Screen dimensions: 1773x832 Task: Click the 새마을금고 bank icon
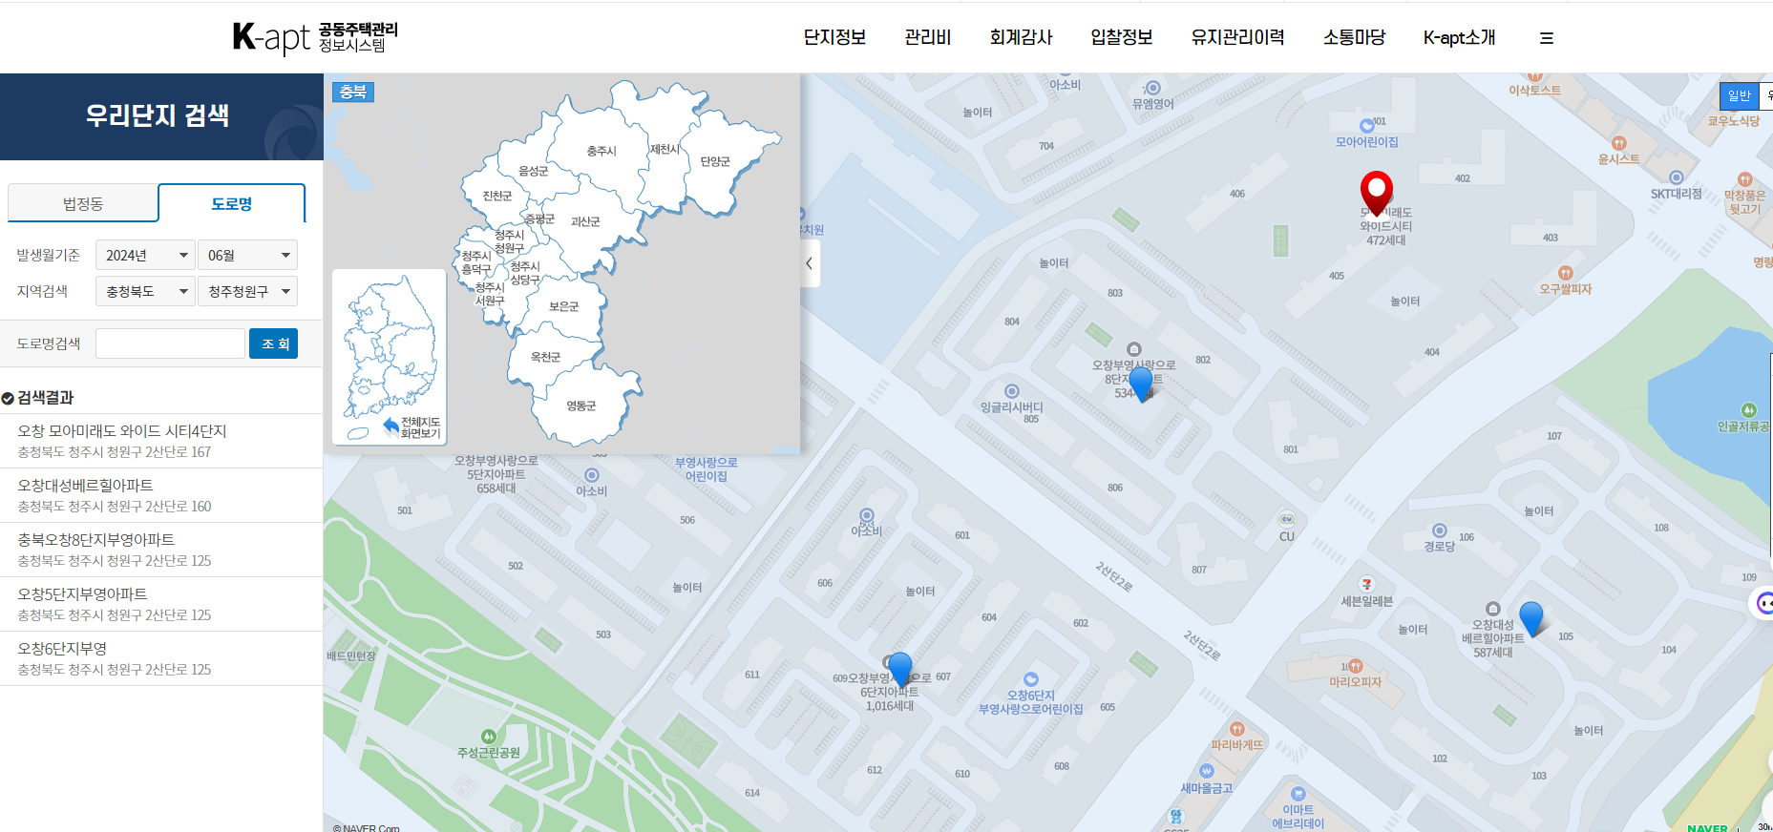click(1207, 771)
